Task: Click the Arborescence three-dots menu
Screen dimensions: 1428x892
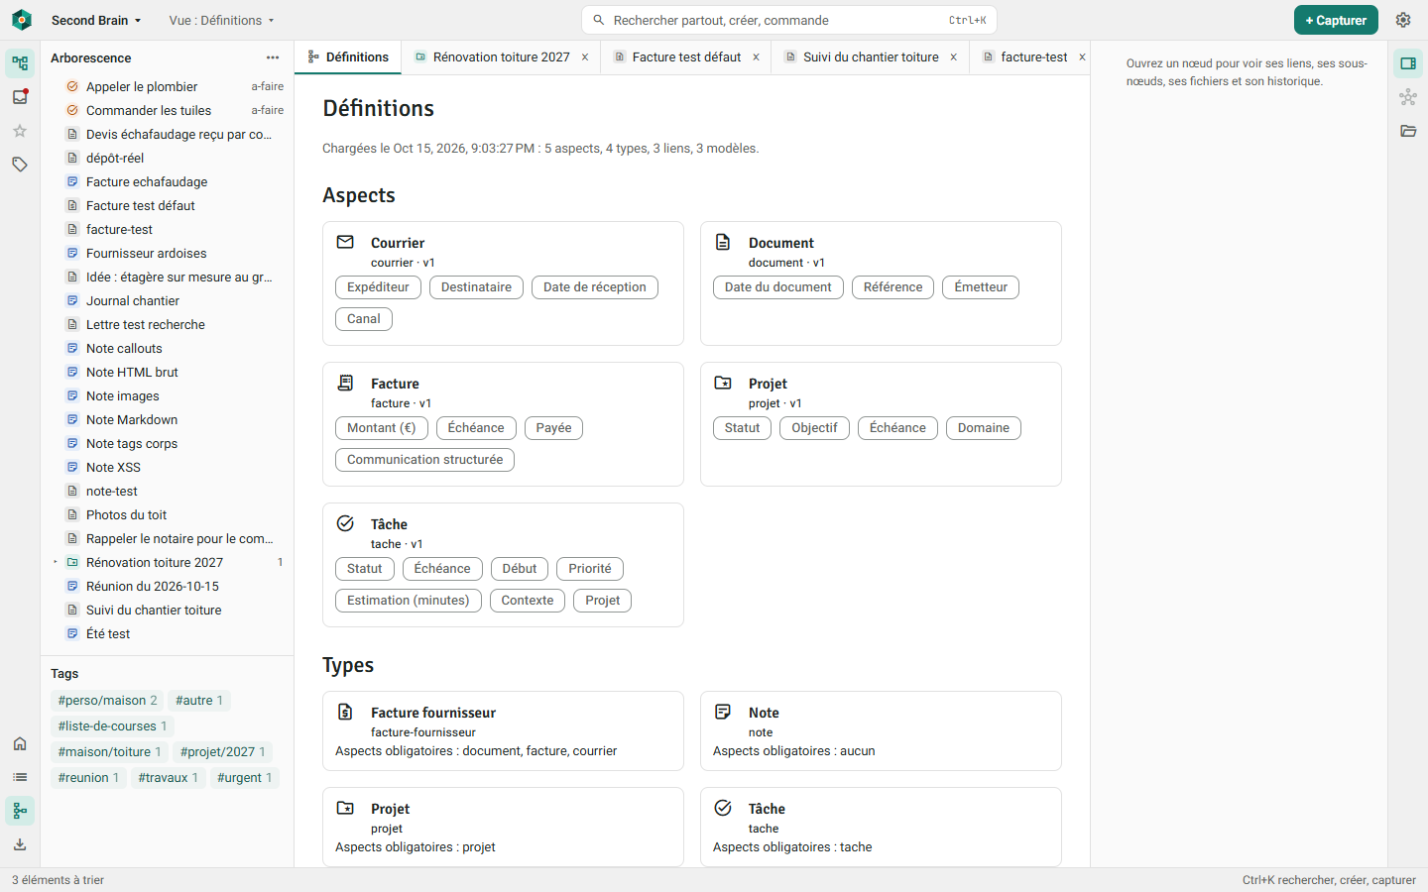Action: coord(273,57)
